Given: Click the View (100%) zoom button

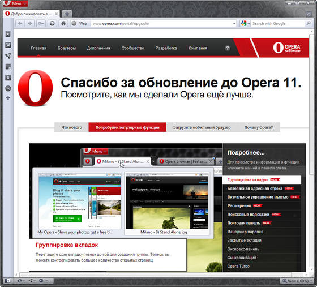Looking at the screenshot, I should pos(295,281).
